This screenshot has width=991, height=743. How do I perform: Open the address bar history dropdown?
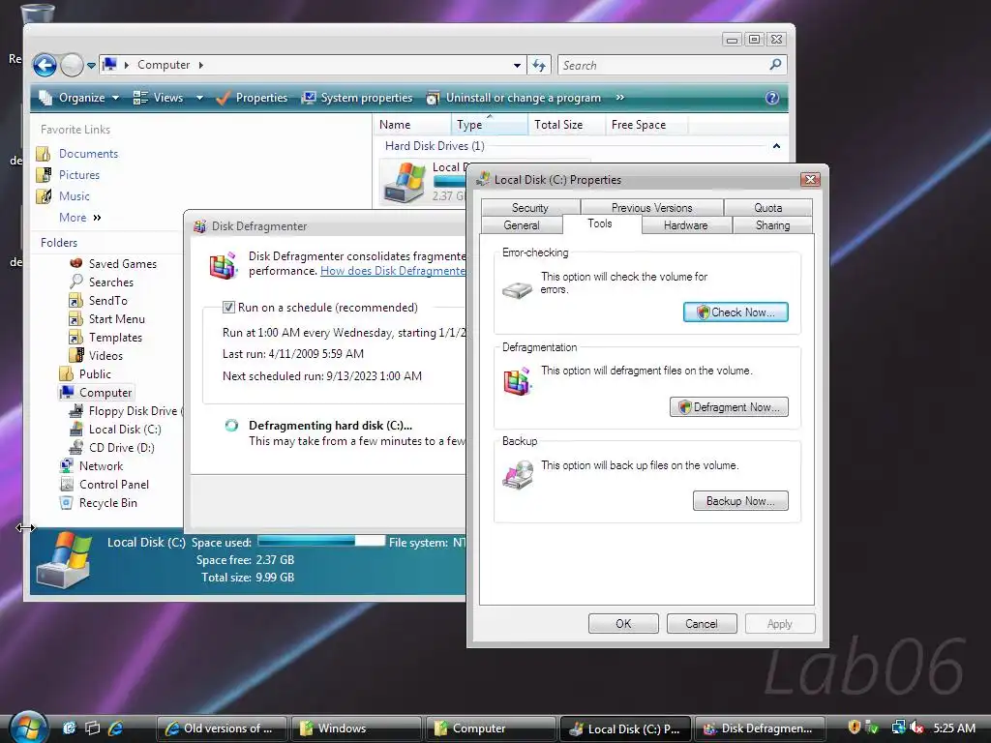point(517,65)
